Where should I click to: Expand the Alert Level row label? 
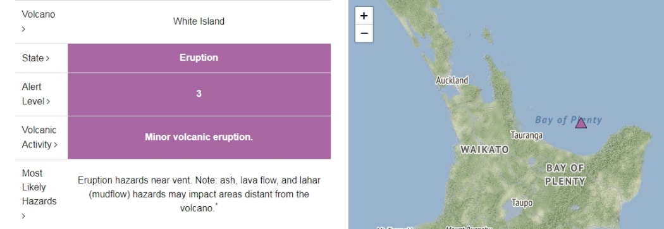point(36,94)
